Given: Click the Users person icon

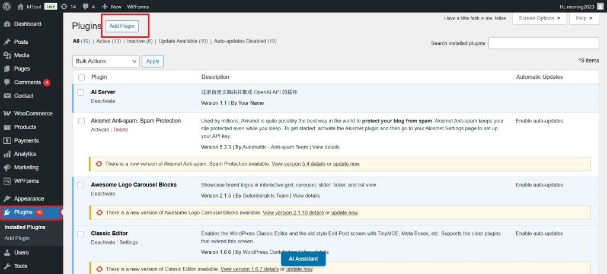Looking at the screenshot, I should point(7,252).
